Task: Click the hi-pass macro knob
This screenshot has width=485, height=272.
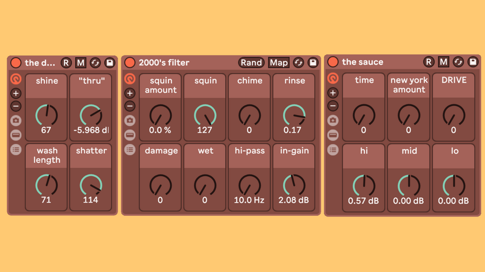Action: click(x=249, y=185)
